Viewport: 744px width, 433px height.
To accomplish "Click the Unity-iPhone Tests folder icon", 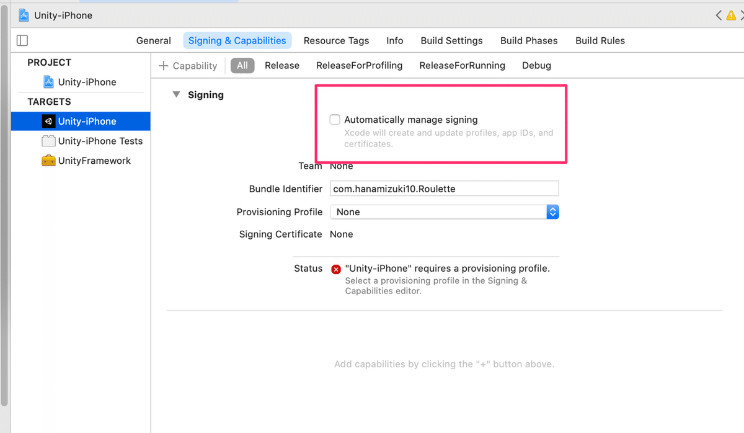I will (48, 141).
